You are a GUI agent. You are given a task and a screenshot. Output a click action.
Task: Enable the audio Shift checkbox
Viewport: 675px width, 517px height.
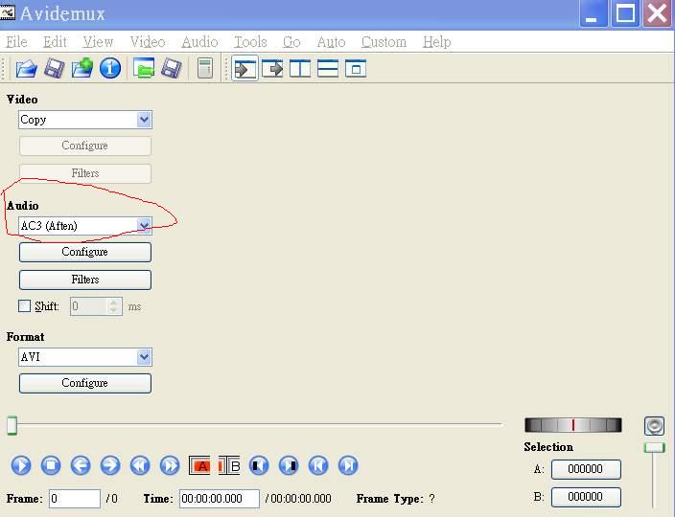[x=25, y=306]
